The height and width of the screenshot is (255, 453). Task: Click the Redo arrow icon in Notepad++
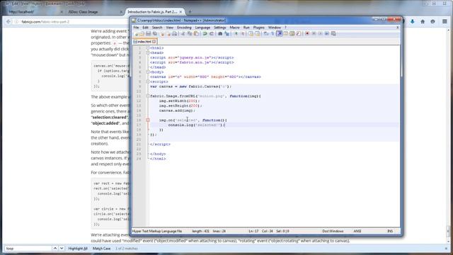tap(211, 34)
